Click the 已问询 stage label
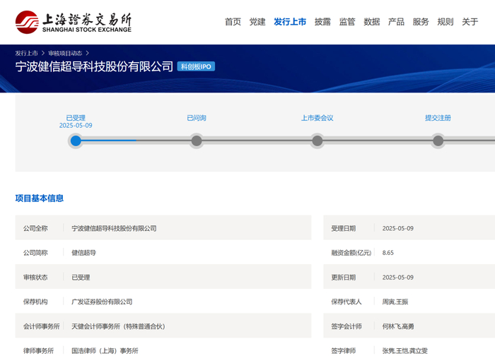This screenshot has height=358, width=495. click(197, 118)
